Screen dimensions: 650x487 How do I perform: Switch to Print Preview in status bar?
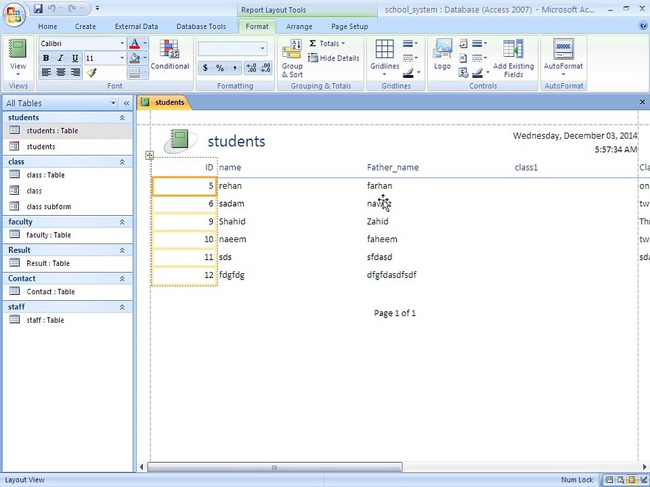click(x=621, y=480)
